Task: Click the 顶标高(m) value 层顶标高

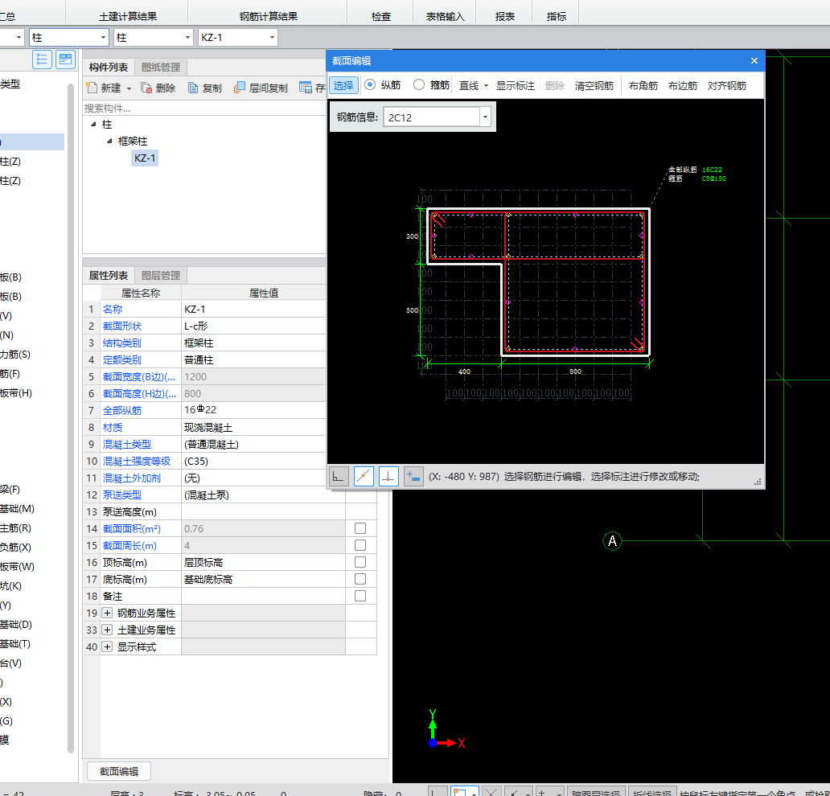Action: pos(203,563)
